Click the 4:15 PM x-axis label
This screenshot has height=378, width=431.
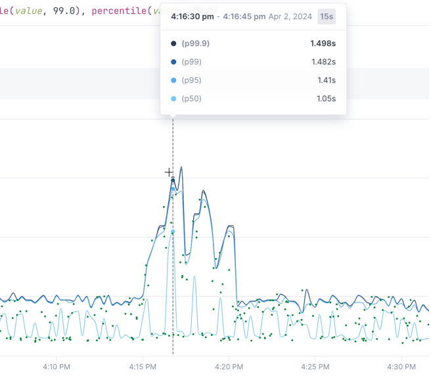[x=143, y=367]
